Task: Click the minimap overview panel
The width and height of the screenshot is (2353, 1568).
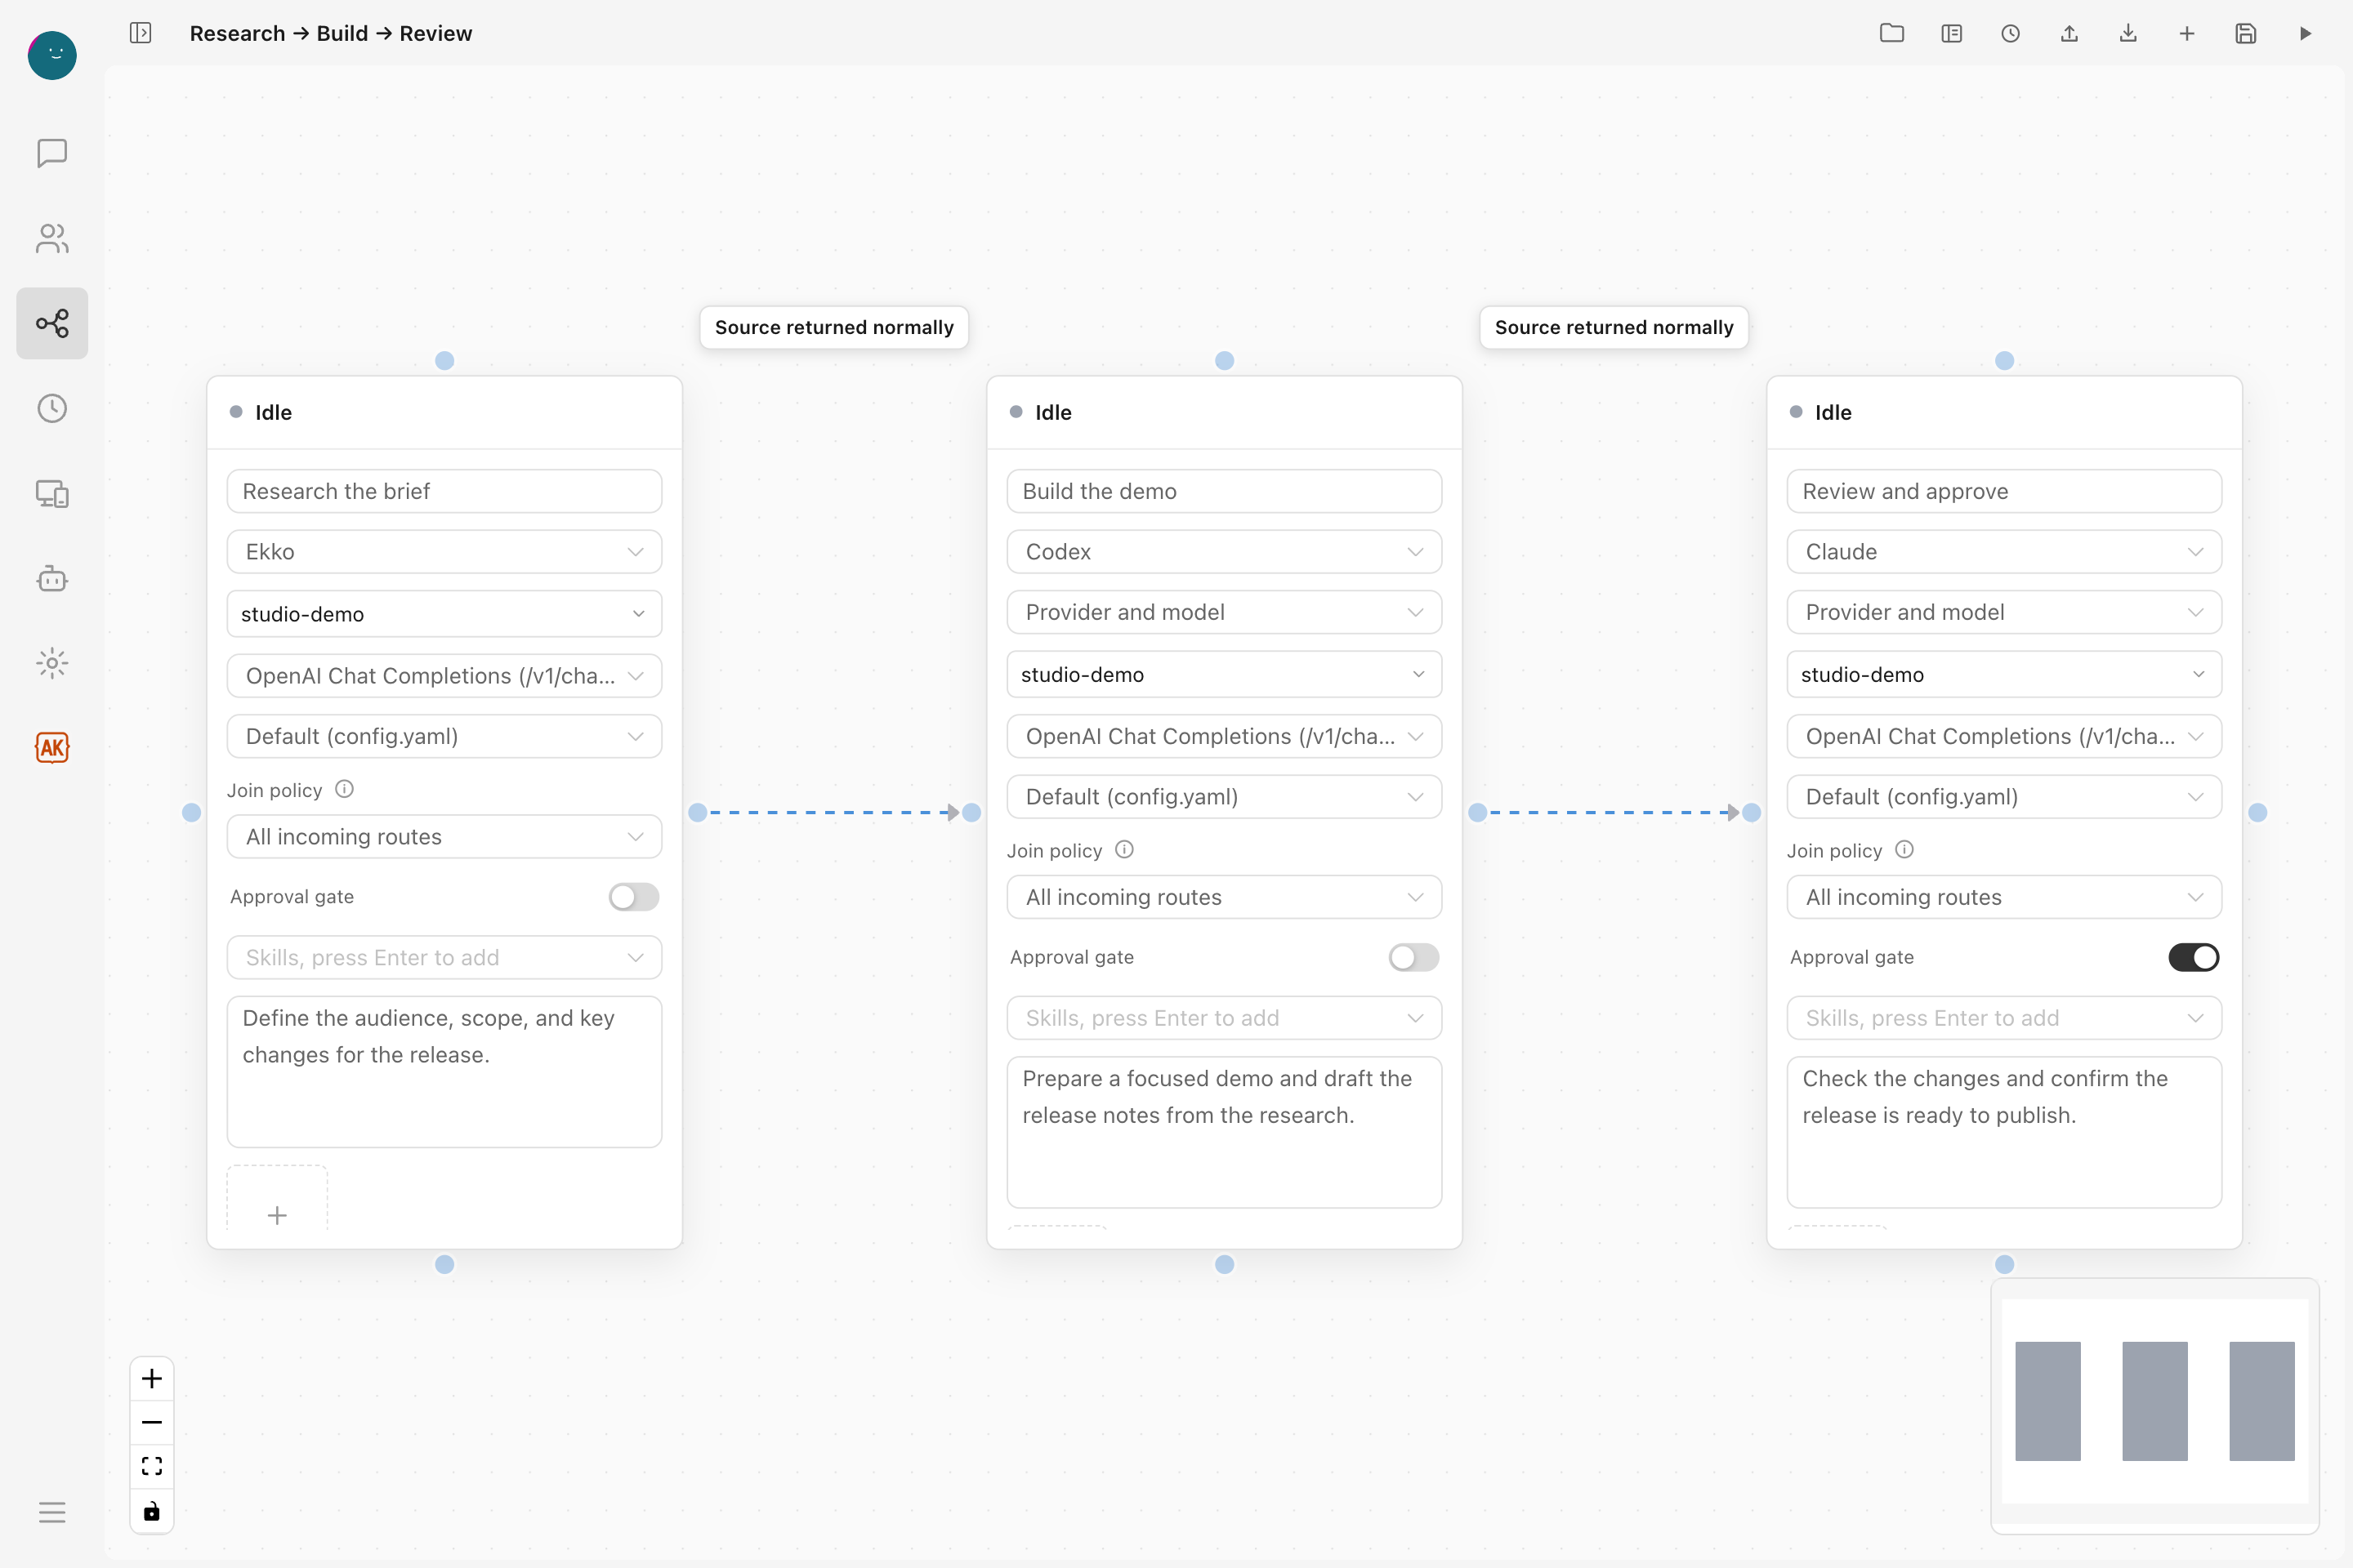Action: tap(2155, 1405)
